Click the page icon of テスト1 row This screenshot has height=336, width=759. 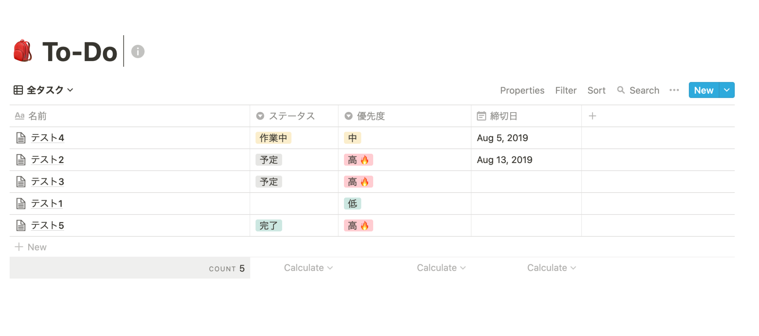21,203
